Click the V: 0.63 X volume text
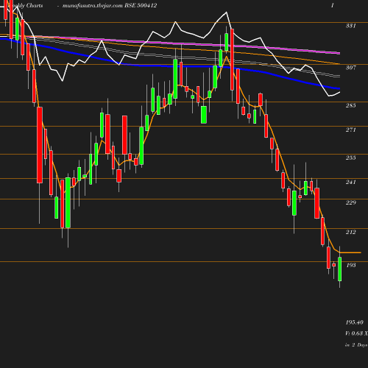 tap(356, 333)
